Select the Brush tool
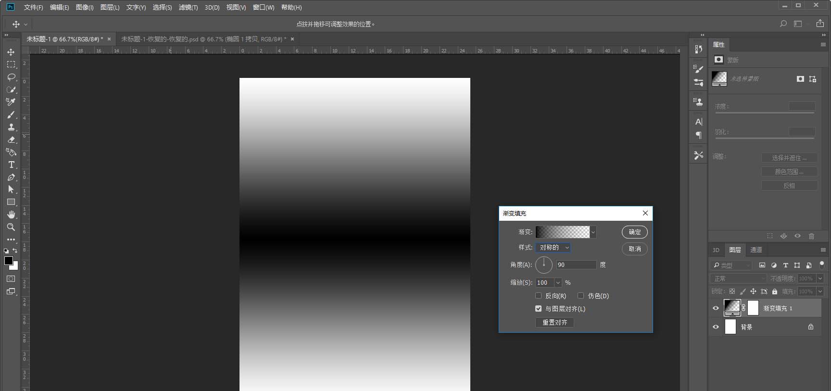Viewport: 831px width, 391px height. [x=11, y=114]
